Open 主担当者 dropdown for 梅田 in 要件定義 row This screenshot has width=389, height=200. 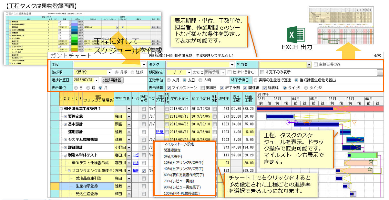pos(128,116)
